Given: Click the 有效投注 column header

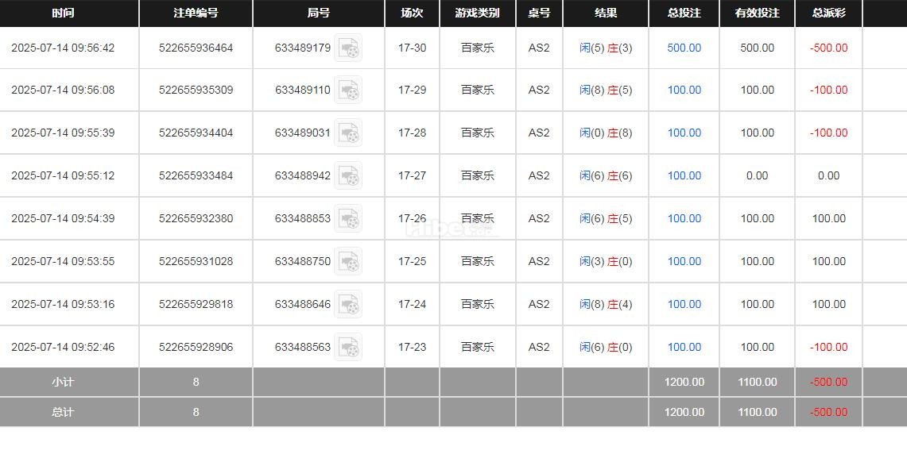Looking at the screenshot, I should coord(757,13).
